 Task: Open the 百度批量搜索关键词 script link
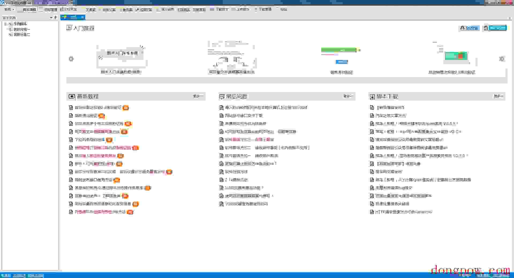click(392, 204)
